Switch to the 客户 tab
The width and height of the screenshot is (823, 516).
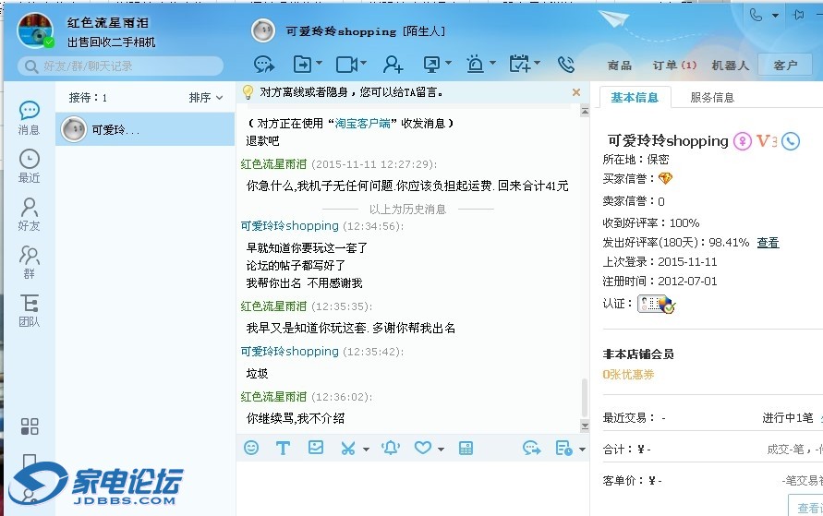click(786, 65)
